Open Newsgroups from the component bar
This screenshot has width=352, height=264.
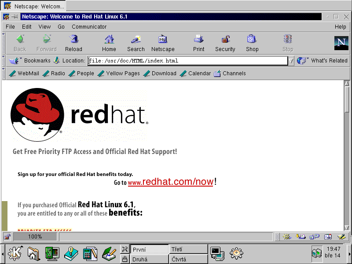tap(314, 237)
